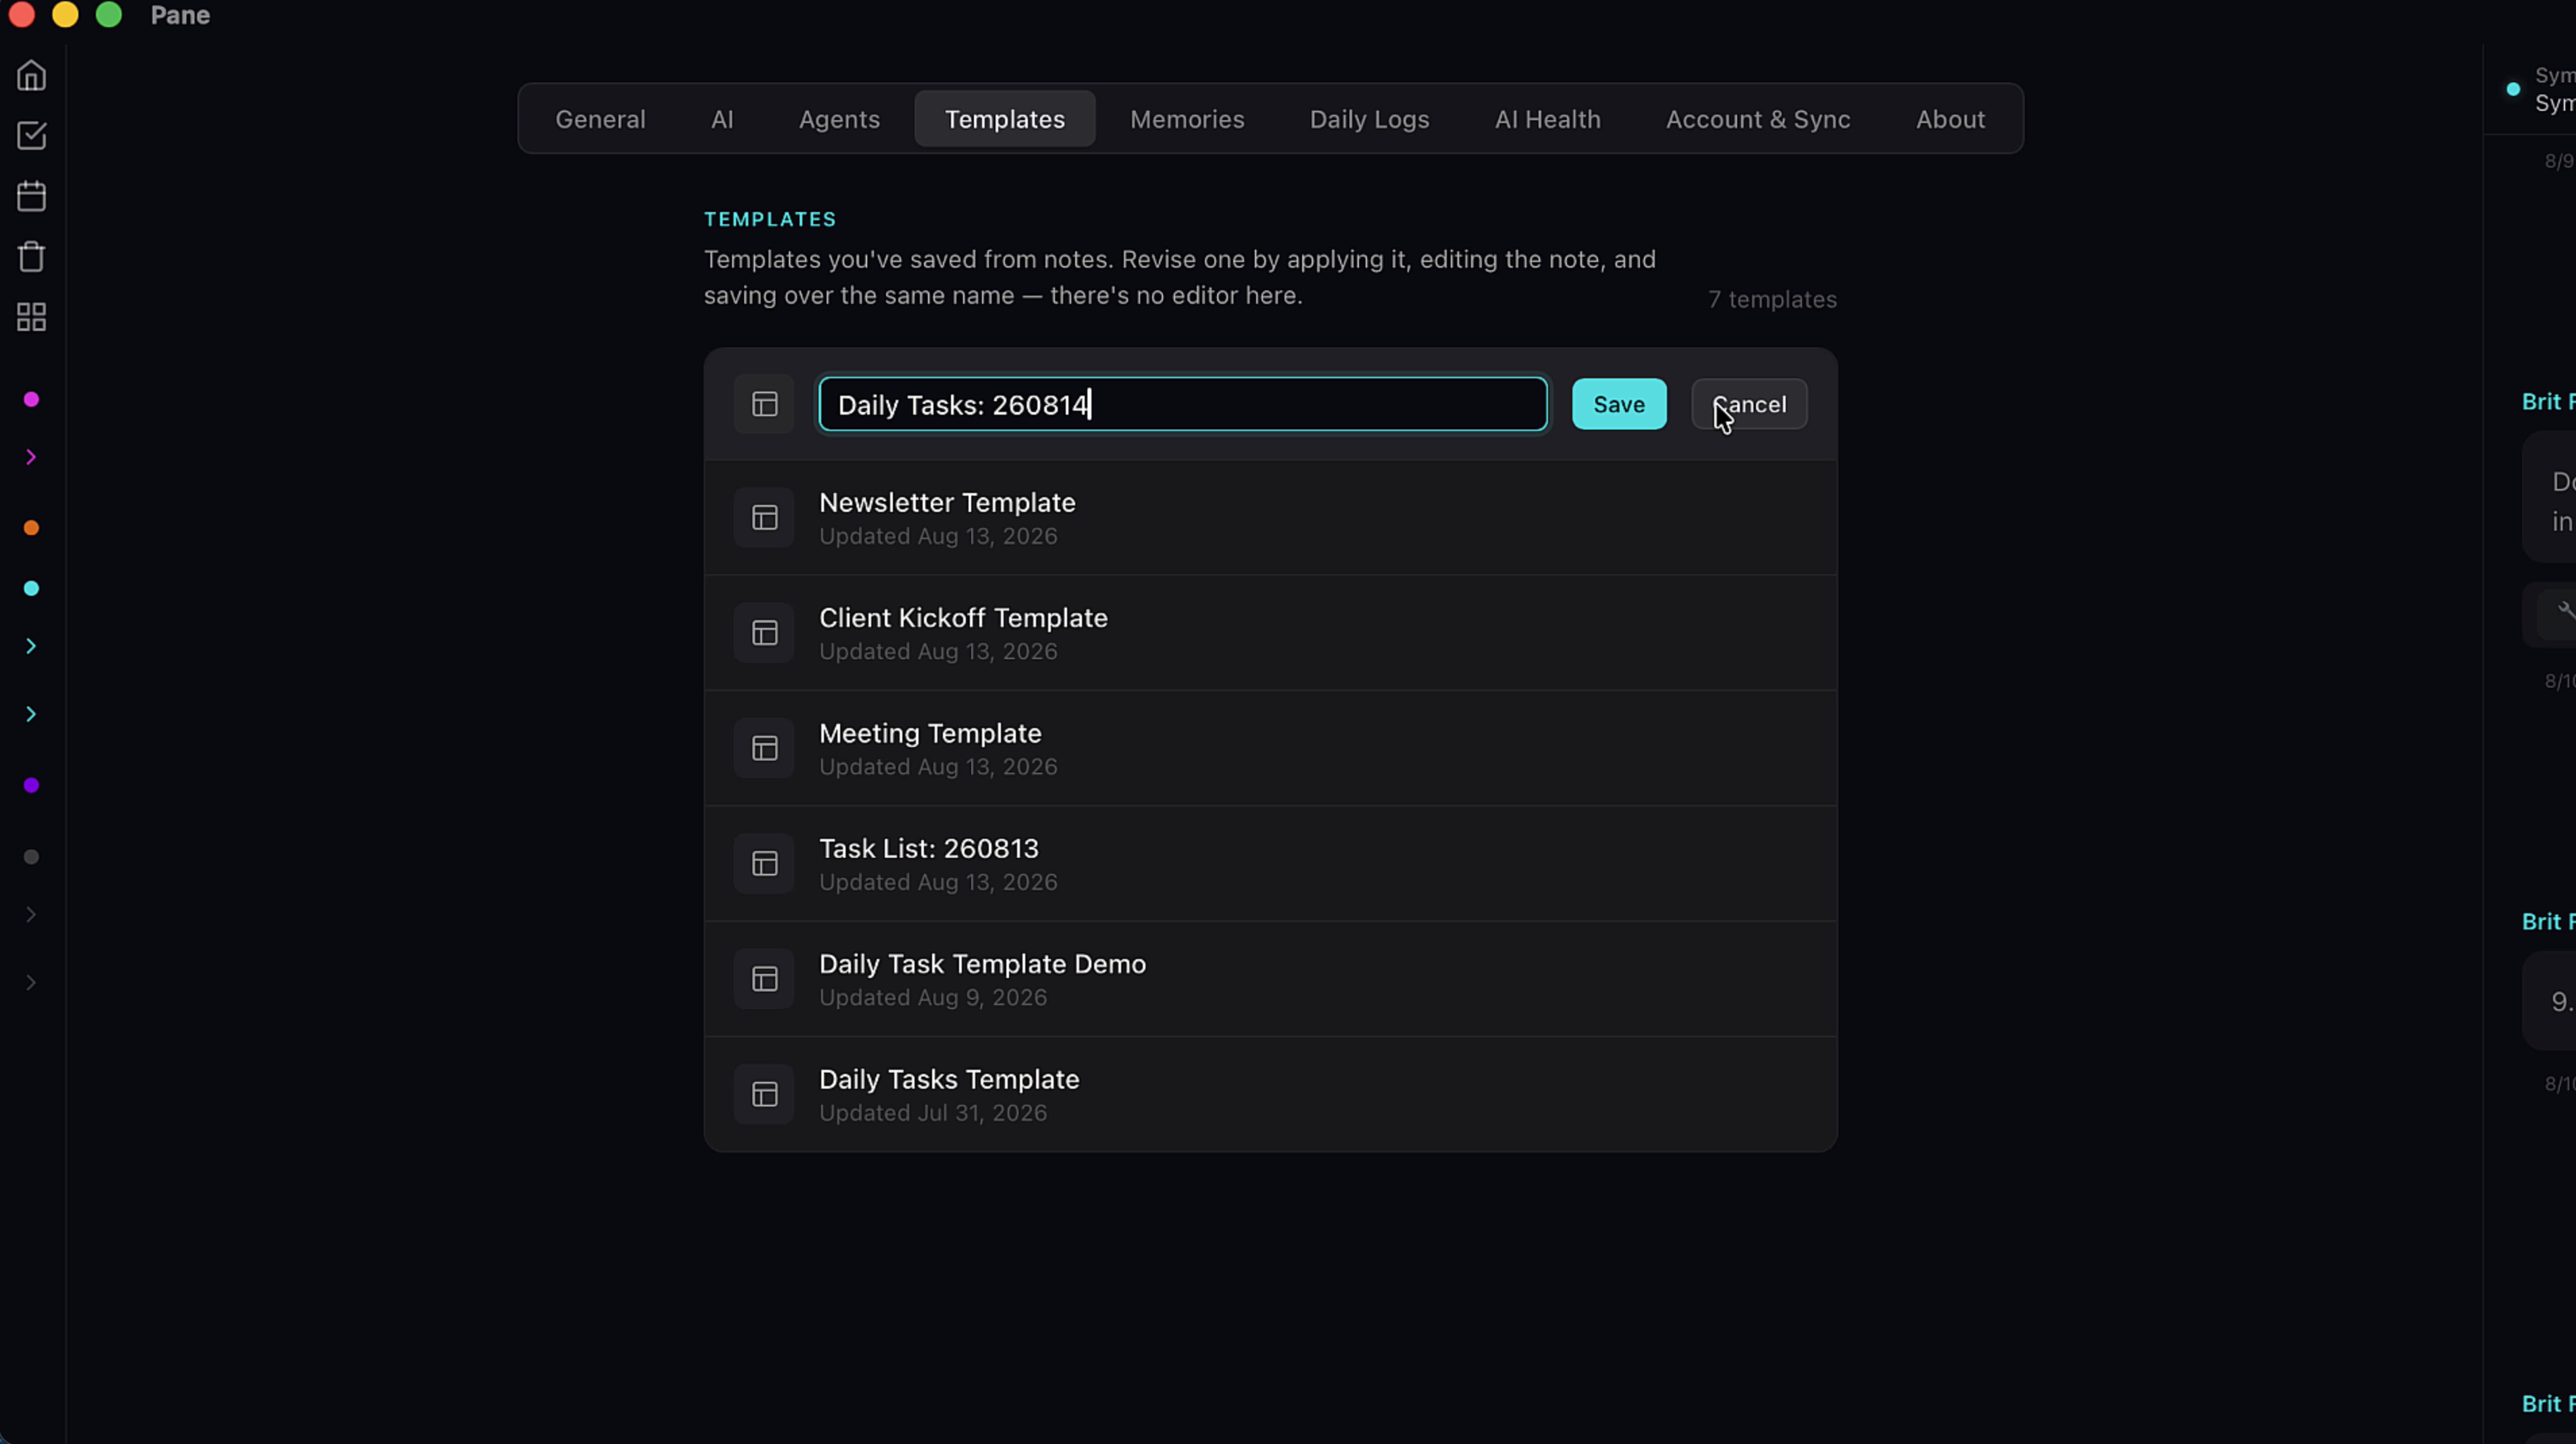Click the Daily Tasks Template row icon
2576x1444 pixels.
tap(765, 1095)
